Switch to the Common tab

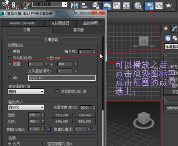point(27,30)
